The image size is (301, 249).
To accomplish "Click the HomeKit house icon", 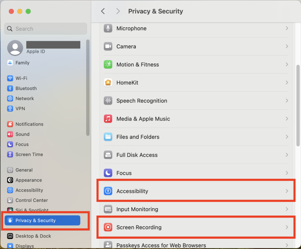I will (x=108, y=83).
